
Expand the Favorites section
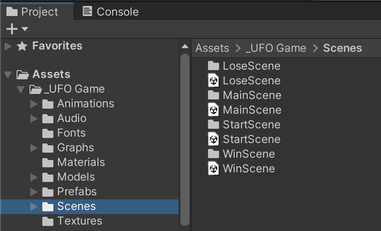(8, 46)
